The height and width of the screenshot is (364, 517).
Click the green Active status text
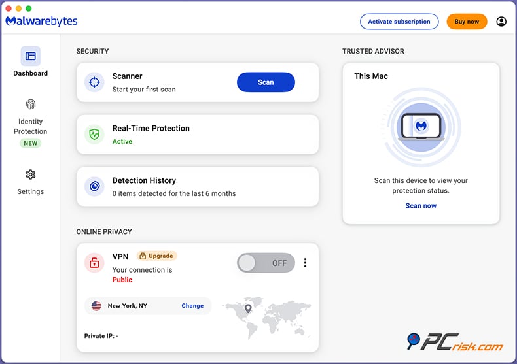click(122, 142)
